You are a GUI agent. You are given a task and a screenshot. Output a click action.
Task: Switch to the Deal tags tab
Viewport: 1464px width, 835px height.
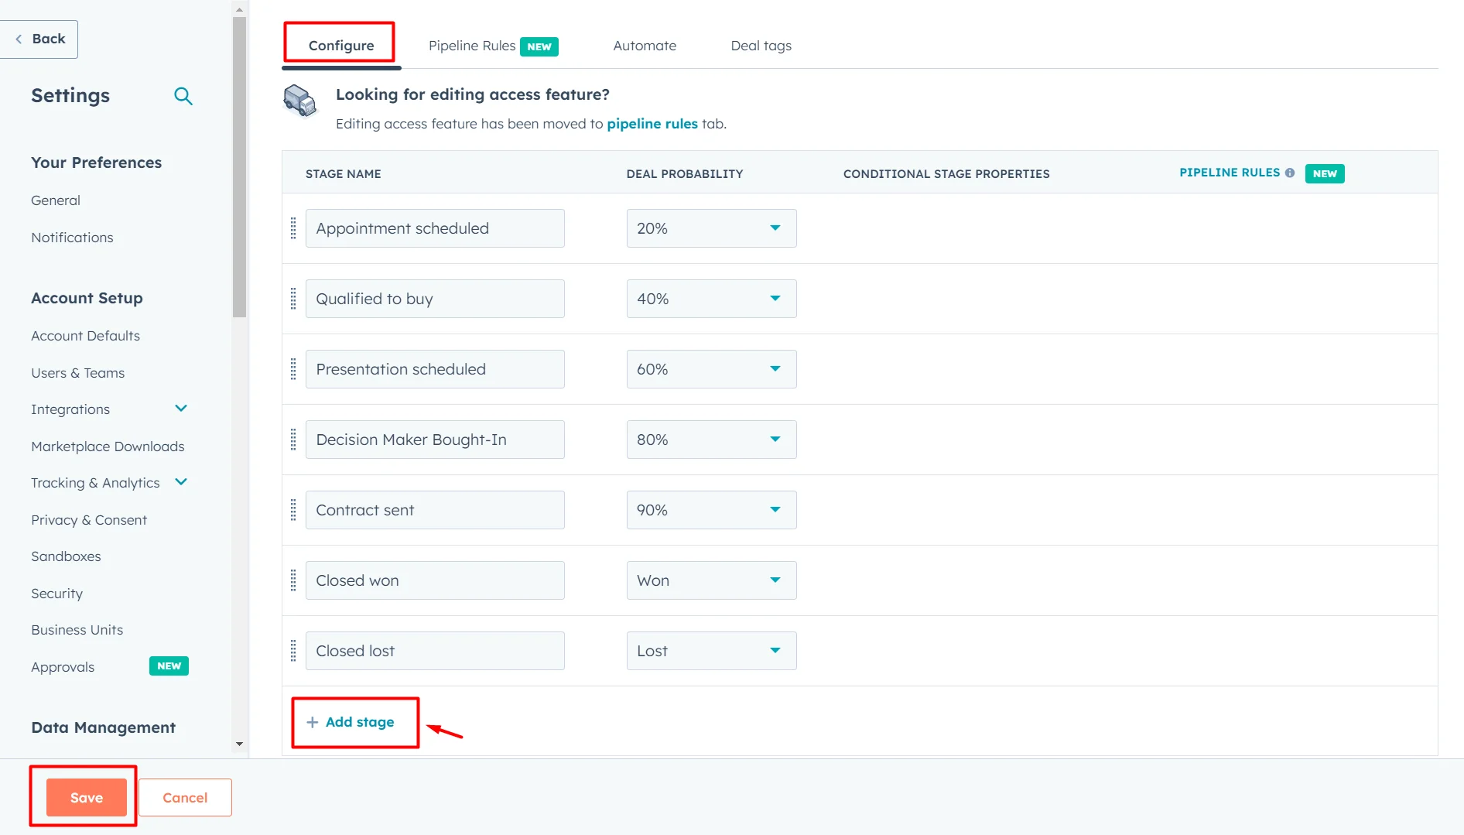tap(761, 46)
